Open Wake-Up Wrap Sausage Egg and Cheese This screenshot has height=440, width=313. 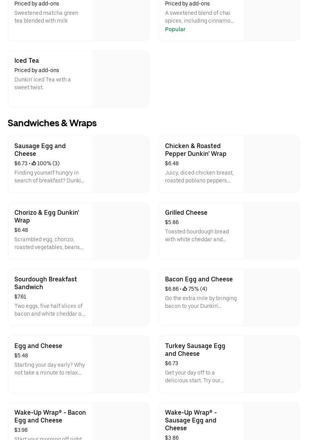point(191,420)
